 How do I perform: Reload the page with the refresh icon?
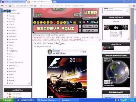[10, 6]
